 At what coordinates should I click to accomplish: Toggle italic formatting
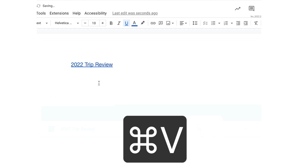[119, 23]
